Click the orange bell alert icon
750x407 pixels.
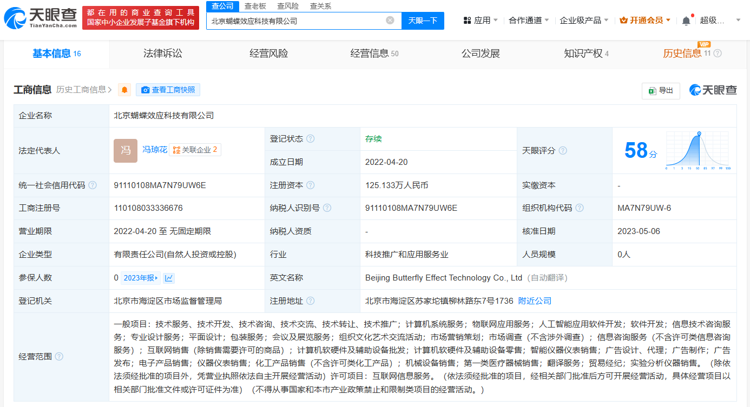pyautogui.click(x=125, y=90)
